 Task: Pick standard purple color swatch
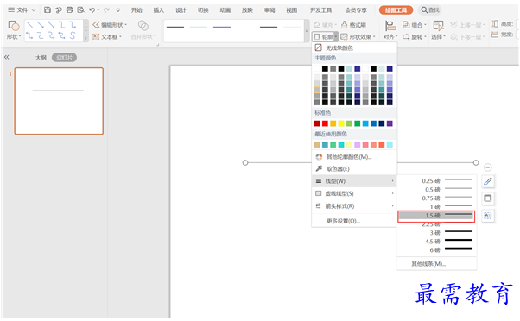point(390,123)
